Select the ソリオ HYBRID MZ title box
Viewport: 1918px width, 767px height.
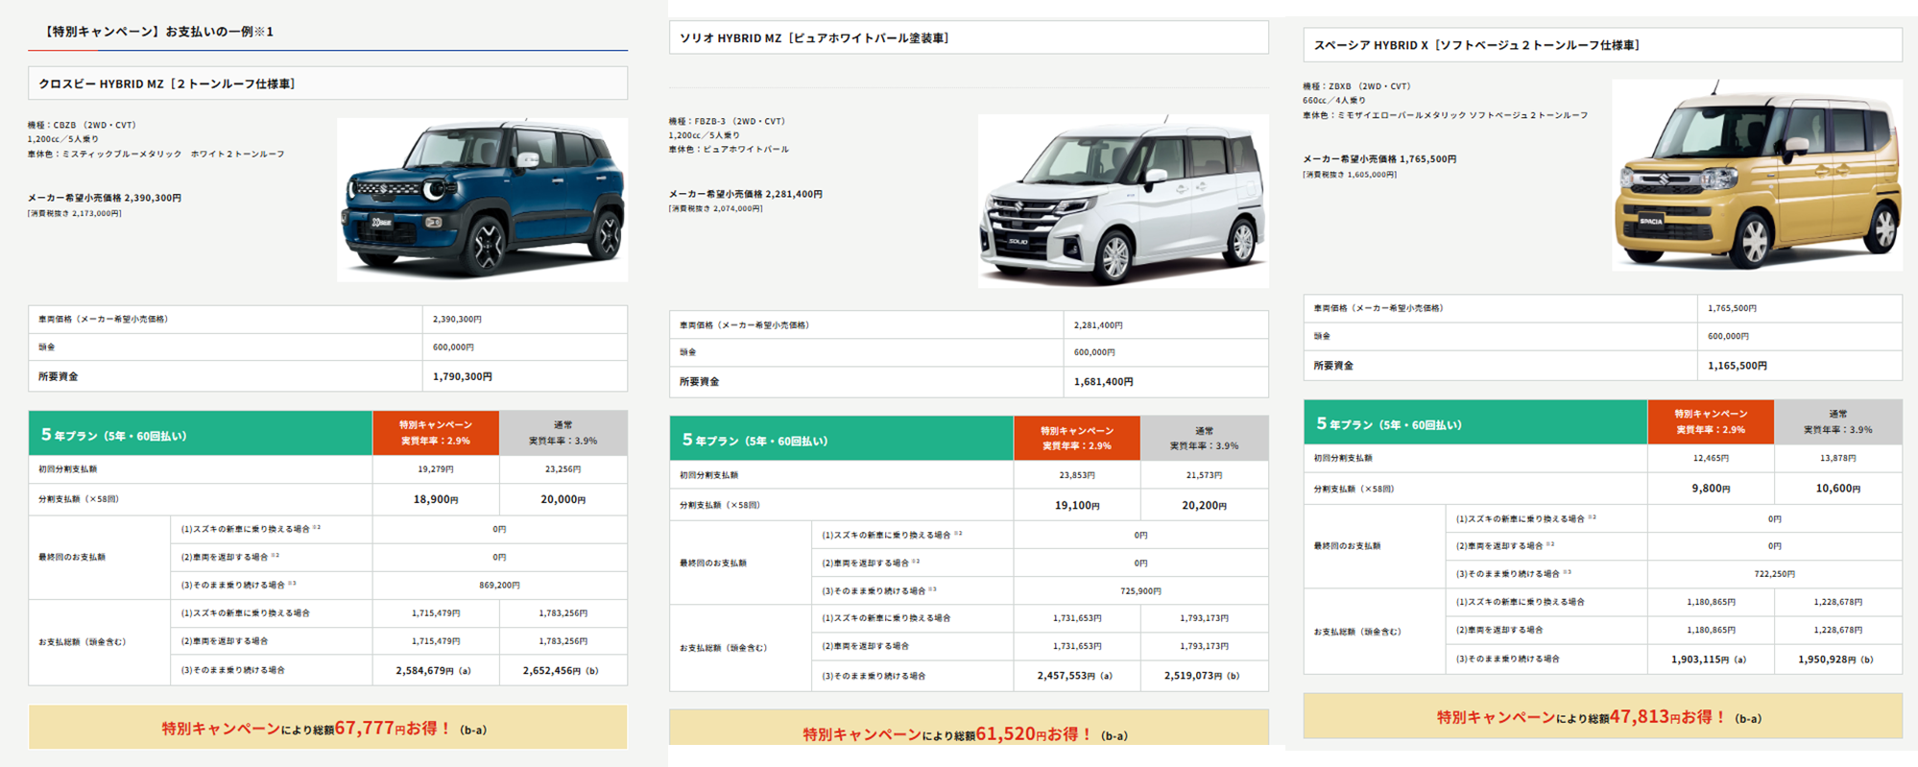[968, 38]
